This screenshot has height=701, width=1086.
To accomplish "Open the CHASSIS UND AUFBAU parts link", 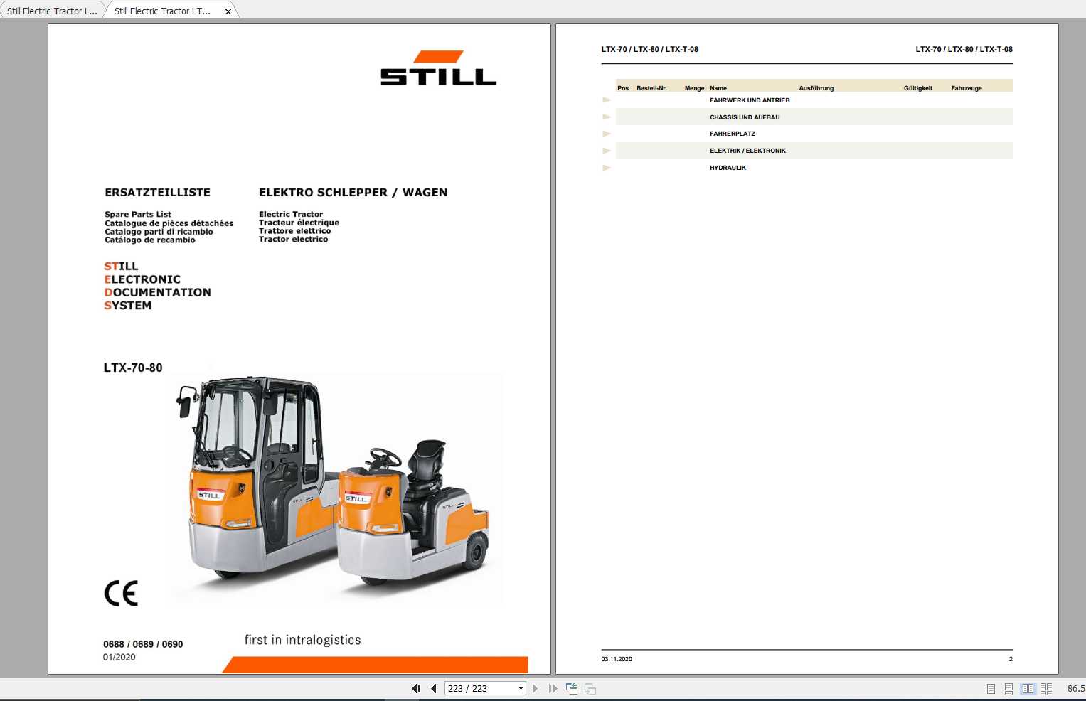I will tap(745, 117).
